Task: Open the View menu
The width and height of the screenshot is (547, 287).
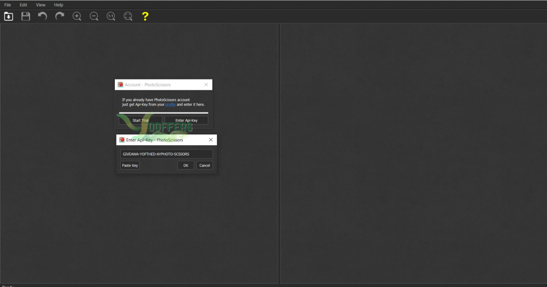Action: [41, 5]
